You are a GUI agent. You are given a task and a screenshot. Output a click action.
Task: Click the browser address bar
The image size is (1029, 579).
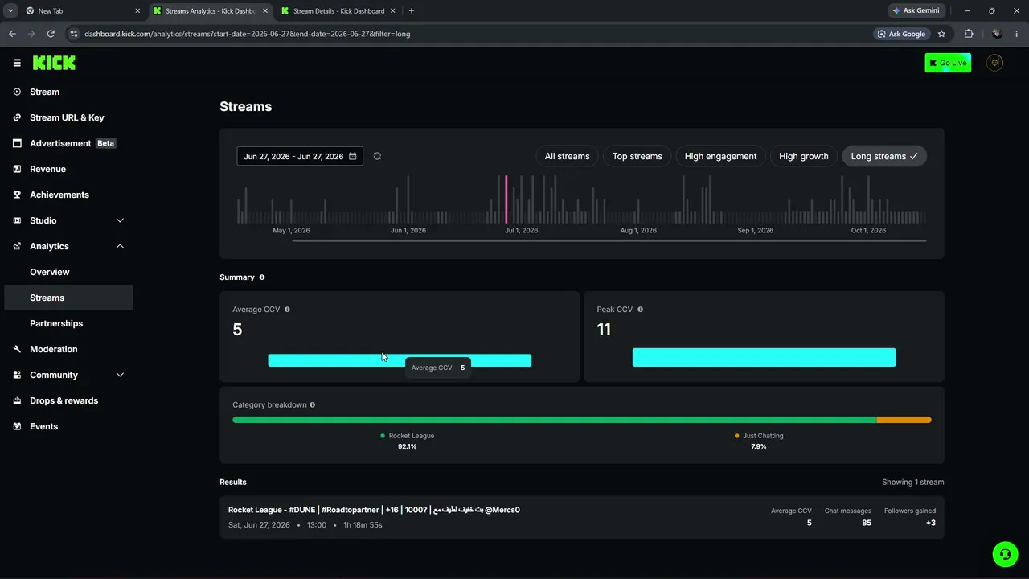coord(474,34)
